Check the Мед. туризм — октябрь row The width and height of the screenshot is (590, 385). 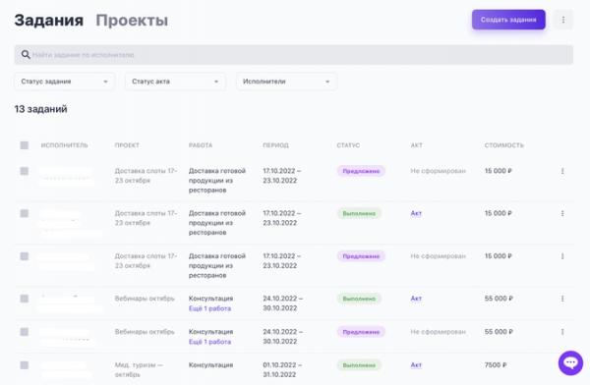pos(24,365)
